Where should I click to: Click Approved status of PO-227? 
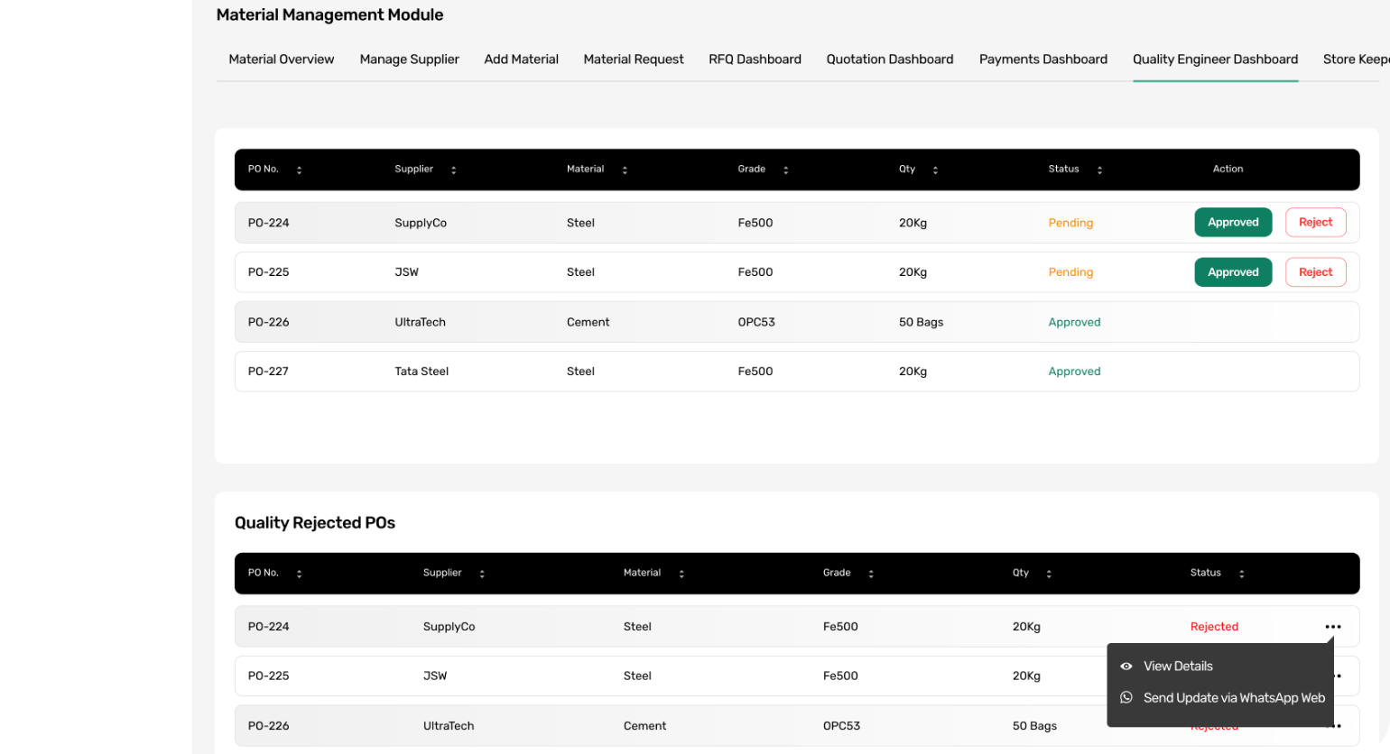click(x=1074, y=372)
